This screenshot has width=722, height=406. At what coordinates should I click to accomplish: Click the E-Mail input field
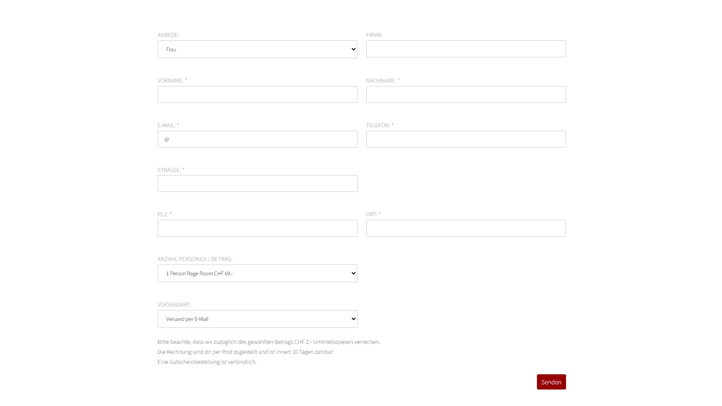click(257, 139)
